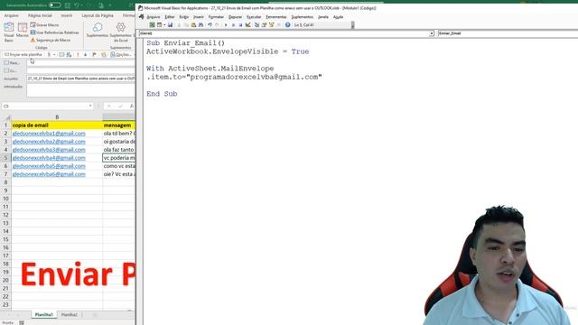Viewport: 578px width, 325px height.
Task: Open Opções in the envelope toolbar
Action: click(120, 54)
